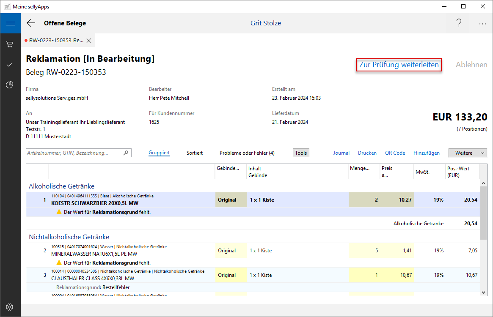
Task: Click the back arrow next to Offene Belege
Action: 31,23
